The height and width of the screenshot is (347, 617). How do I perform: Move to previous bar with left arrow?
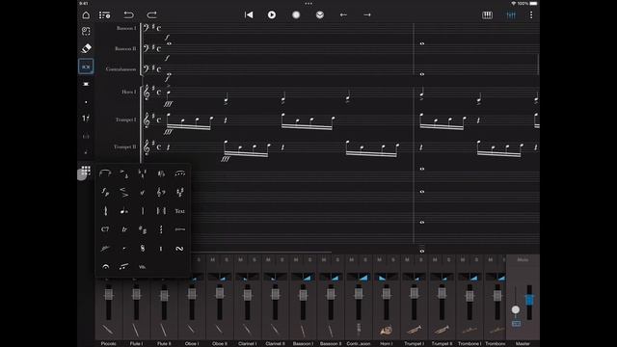[x=343, y=15]
